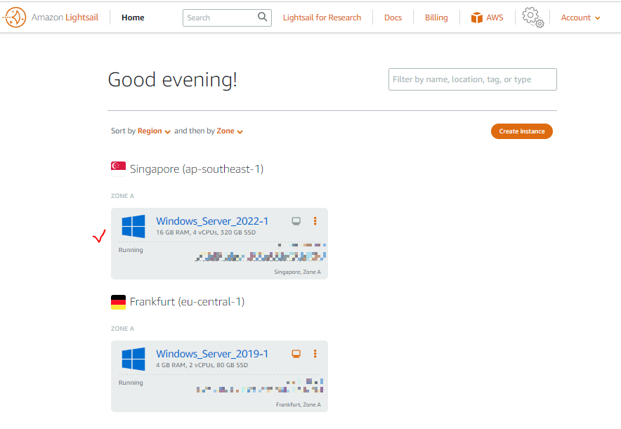This screenshot has width=621, height=429.
Task: Expand the Sort by Region dropdown
Action: click(154, 131)
